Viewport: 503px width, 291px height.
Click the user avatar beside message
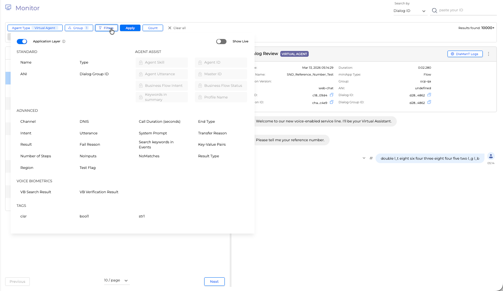[x=491, y=156]
